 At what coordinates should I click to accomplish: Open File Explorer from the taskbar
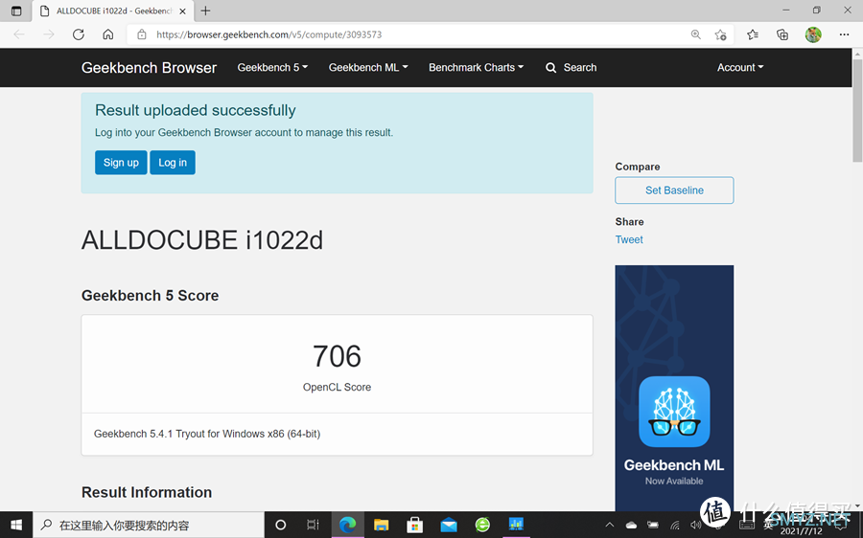[x=381, y=525]
